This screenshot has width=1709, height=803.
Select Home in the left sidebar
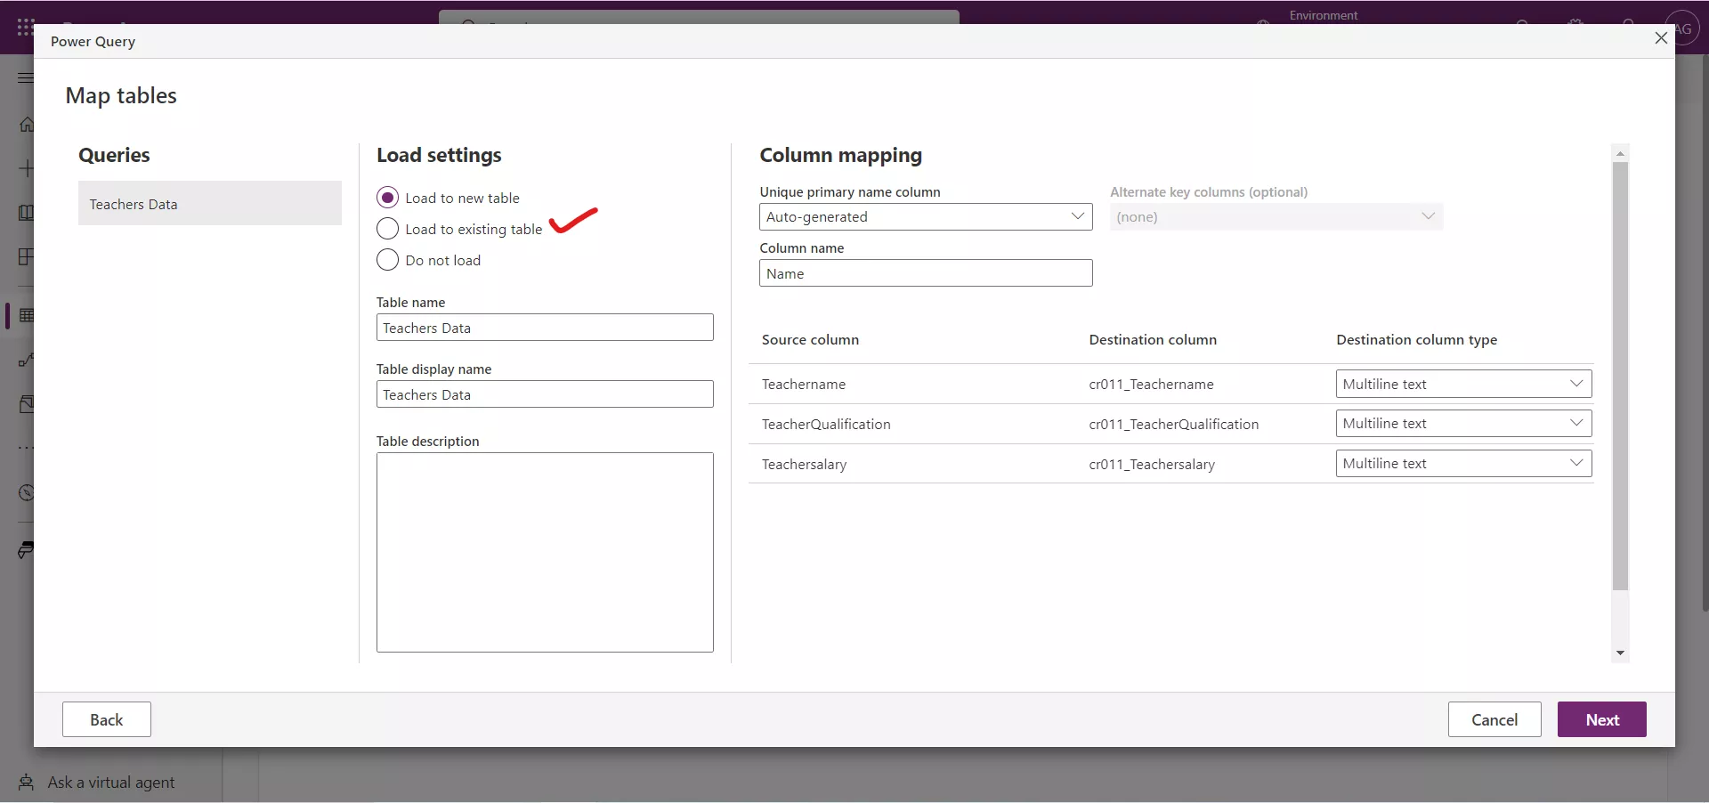click(x=27, y=124)
